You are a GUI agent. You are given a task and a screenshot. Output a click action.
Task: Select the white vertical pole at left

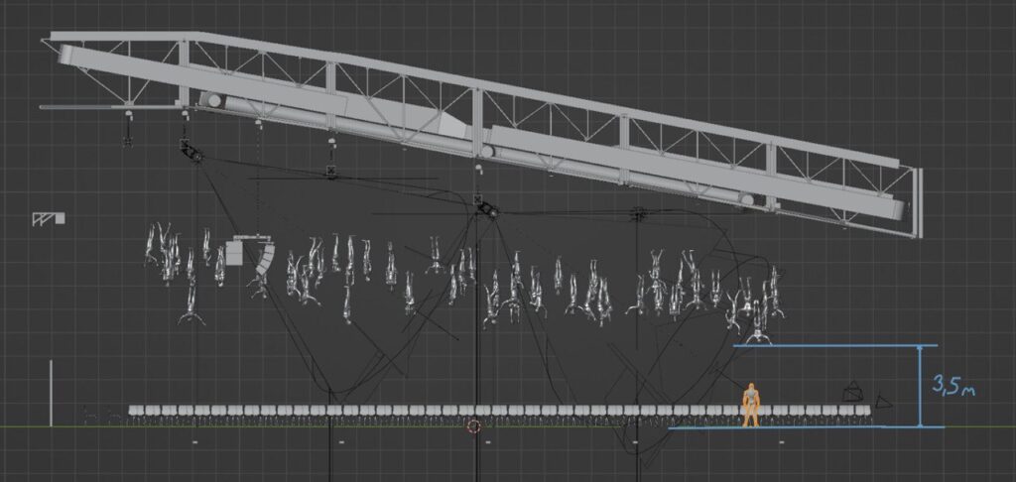click(52, 394)
